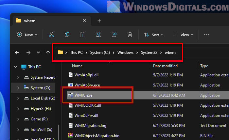Click Windows breadcrumb in address bar
The height and width of the screenshot is (140, 229).
click(125, 53)
